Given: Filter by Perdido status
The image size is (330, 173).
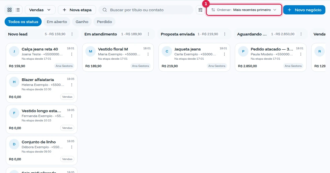Looking at the screenshot, I should tap(104, 22).
